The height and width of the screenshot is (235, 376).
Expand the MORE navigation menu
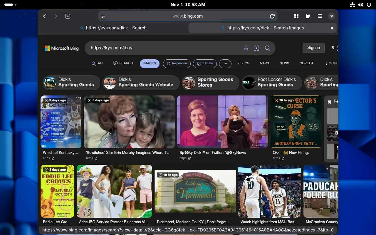point(332,63)
